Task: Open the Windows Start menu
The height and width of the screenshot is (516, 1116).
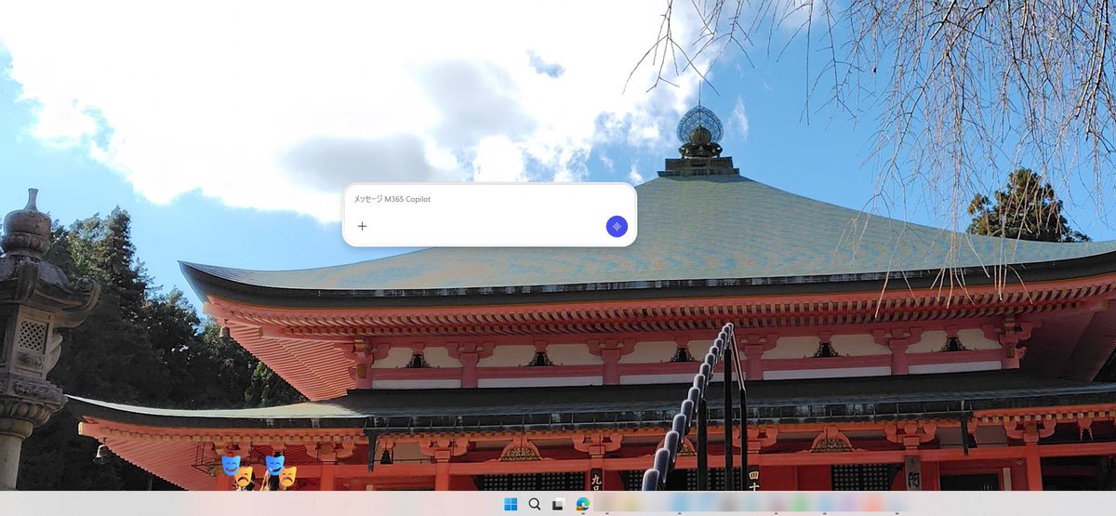Action: 511,504
